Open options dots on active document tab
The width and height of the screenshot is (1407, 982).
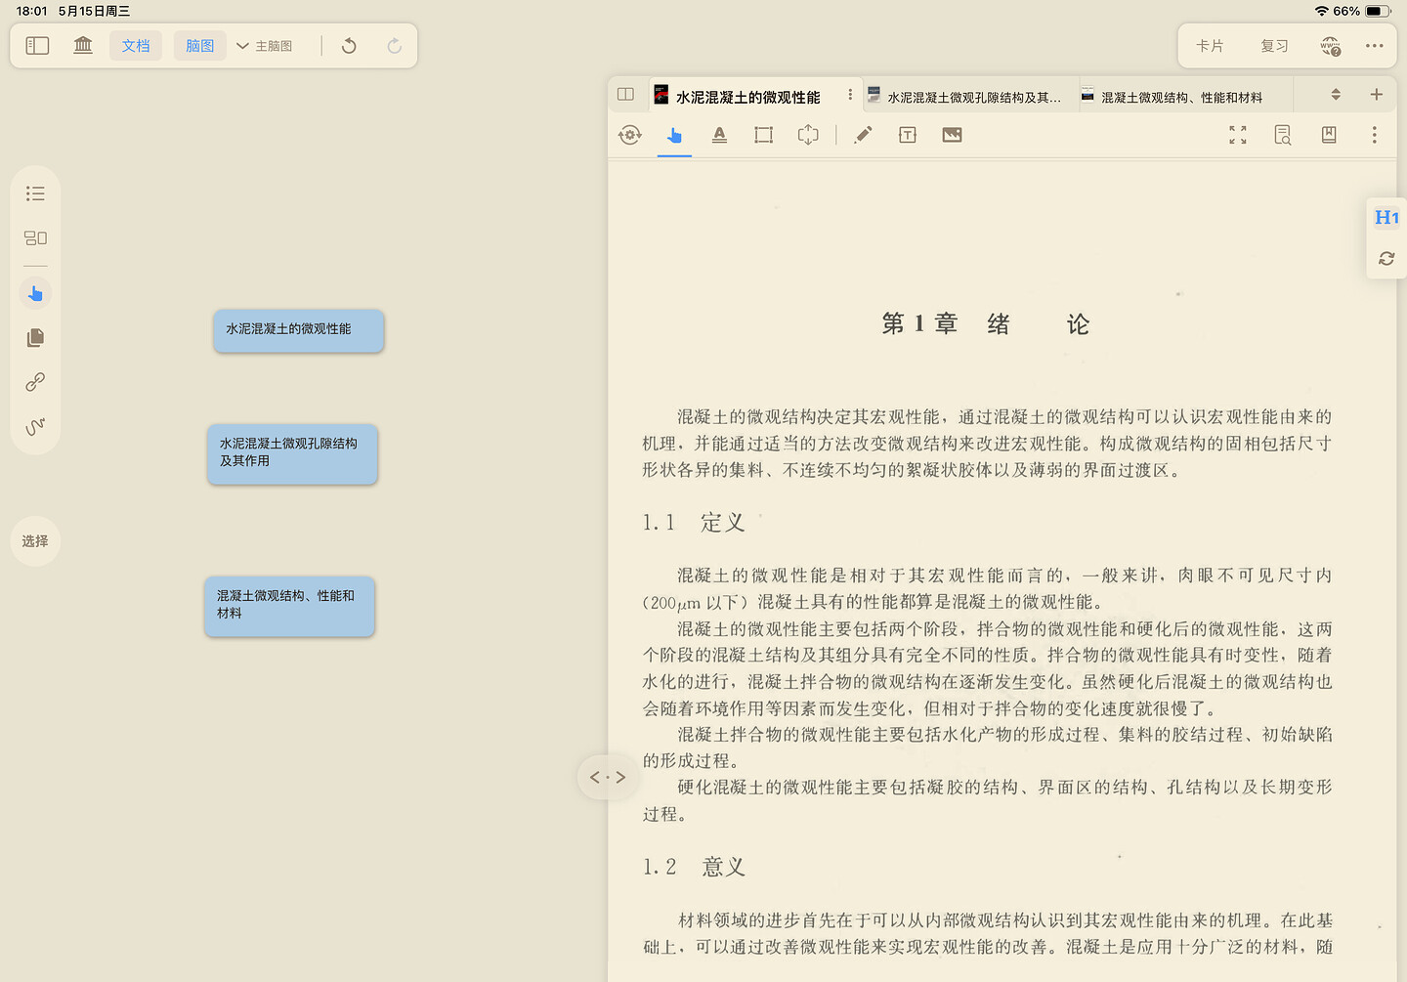click(x=850, y=95)
